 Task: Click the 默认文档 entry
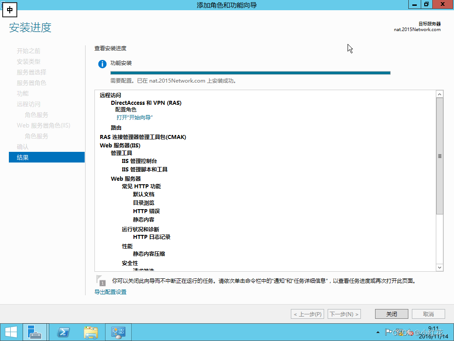pos(144,194)
